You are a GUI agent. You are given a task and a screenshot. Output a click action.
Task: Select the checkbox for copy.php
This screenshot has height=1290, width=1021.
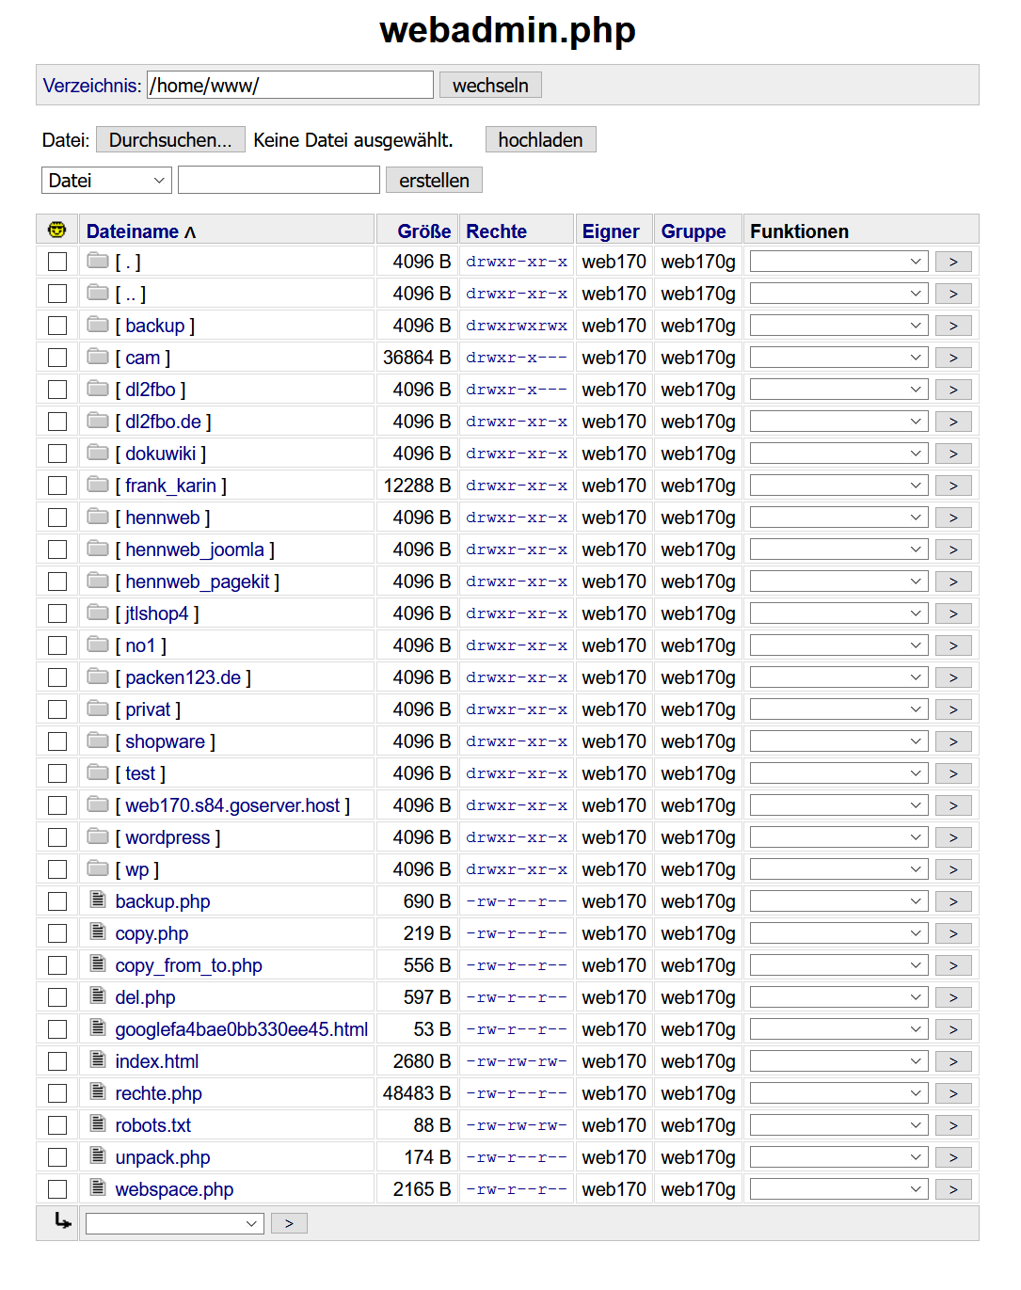[x=57, y=933]
